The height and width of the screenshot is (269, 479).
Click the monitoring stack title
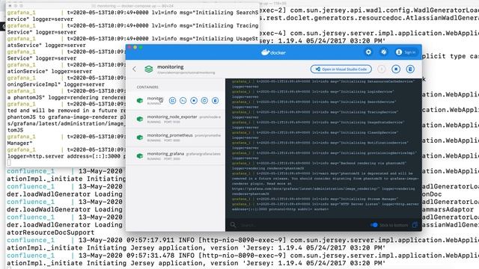[171, 67]
